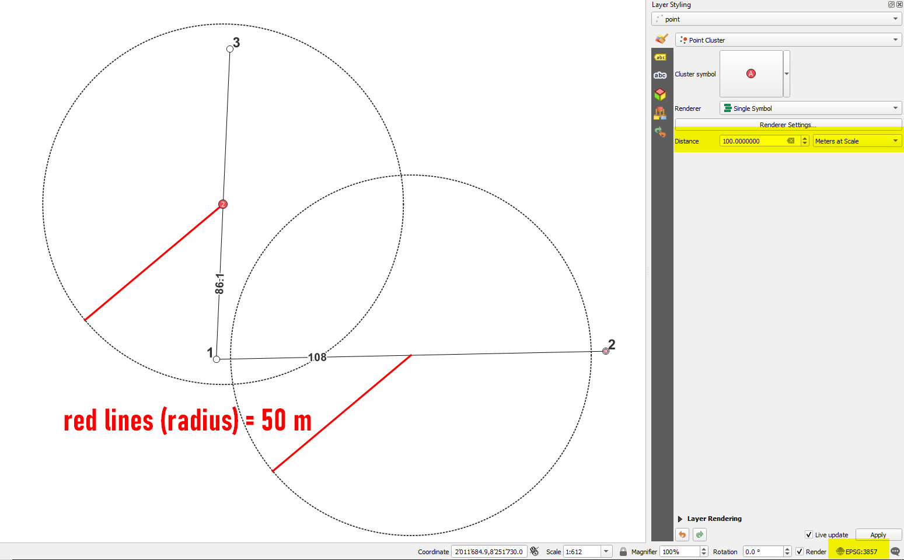The image size is (904, 560).
Task: Open the layer selector showing point
Action: coord(777,19)
